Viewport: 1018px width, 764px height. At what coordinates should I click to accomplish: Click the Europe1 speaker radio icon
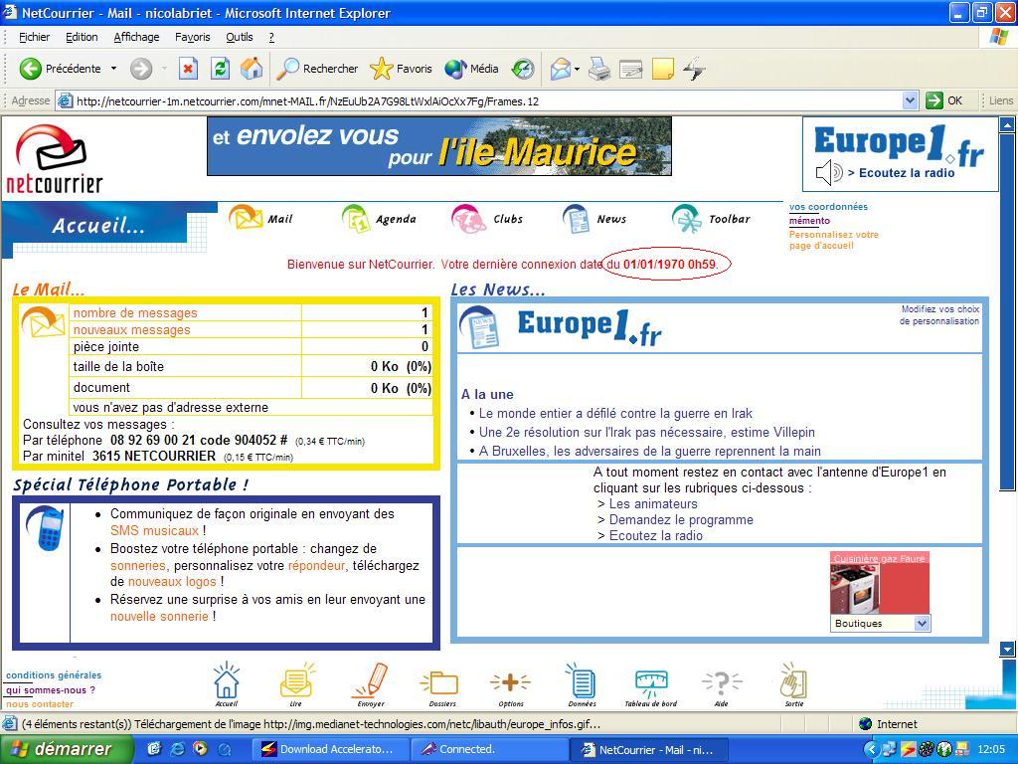pyautogui.click(x=828, y=173)
